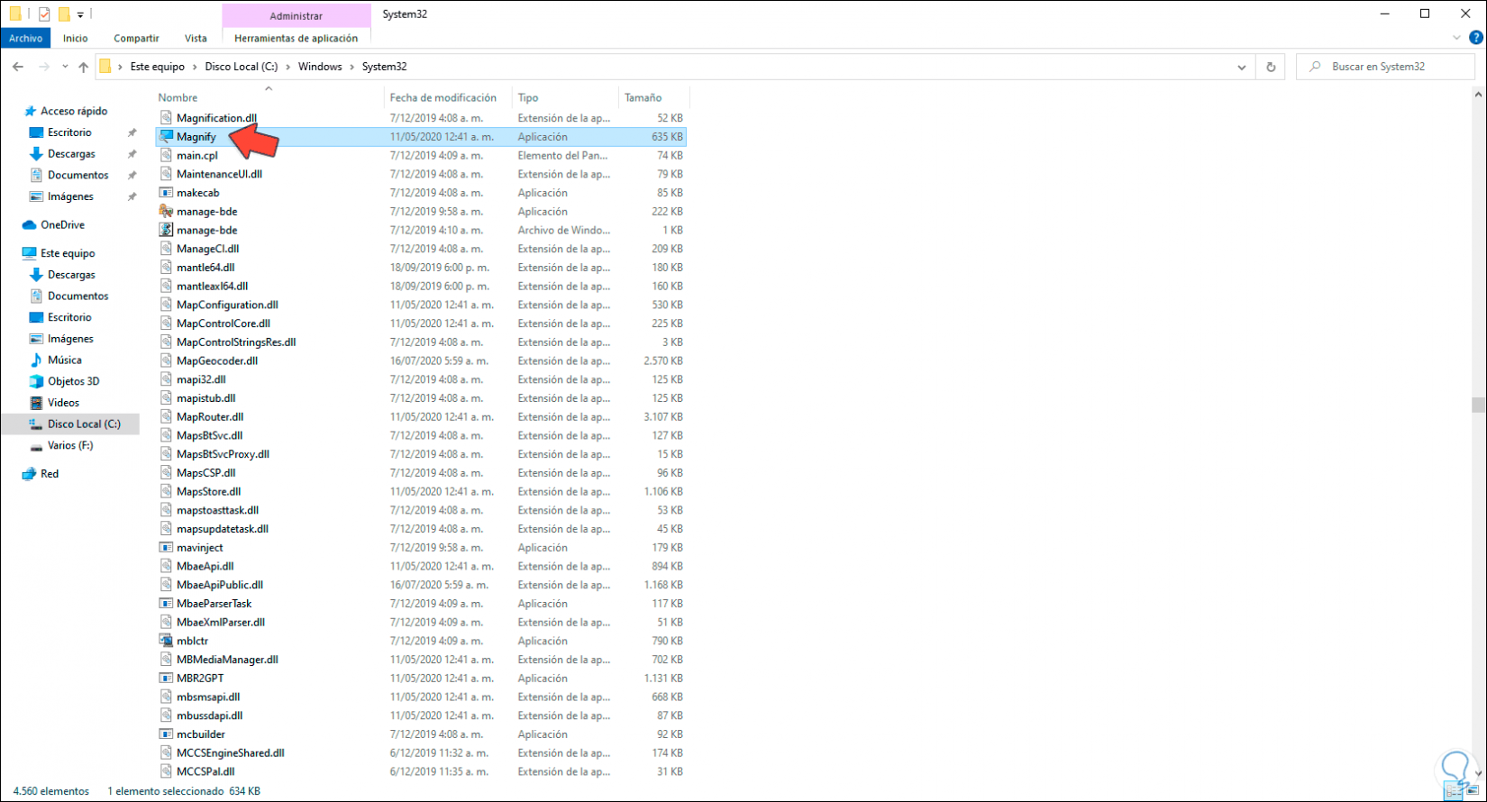Expand the chevron after Este equipo in path
Viewport: 1487px width, 802px height.
[195, 67]
